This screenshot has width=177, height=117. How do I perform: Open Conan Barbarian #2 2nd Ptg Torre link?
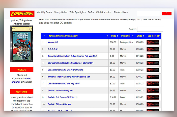point(64,84)
